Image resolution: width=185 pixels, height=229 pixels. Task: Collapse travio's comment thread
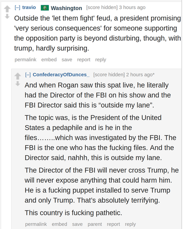click(x=18, y=7)
